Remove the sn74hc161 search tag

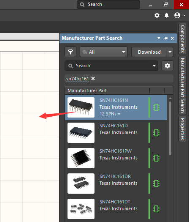[93, 78]
